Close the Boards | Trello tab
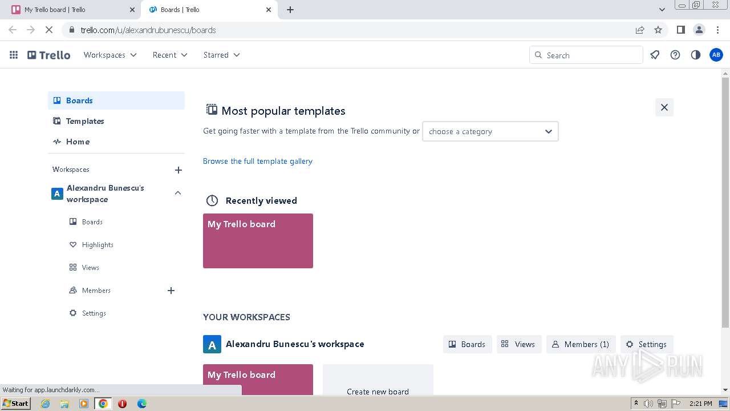Viewport: 730px width, 411px height. coord(269,10)
